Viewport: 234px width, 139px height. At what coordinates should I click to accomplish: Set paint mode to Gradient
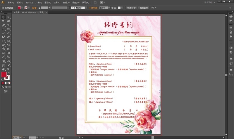(6, 83)
